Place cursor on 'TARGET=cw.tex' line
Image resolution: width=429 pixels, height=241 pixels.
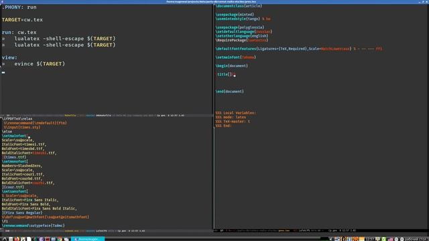click(x=22, y=19)
